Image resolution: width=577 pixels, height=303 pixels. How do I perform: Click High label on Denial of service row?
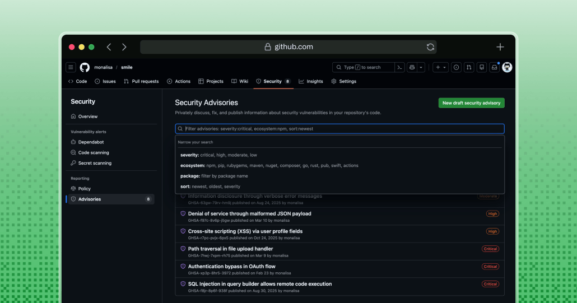pyautogui.click(x=492, y=213)
